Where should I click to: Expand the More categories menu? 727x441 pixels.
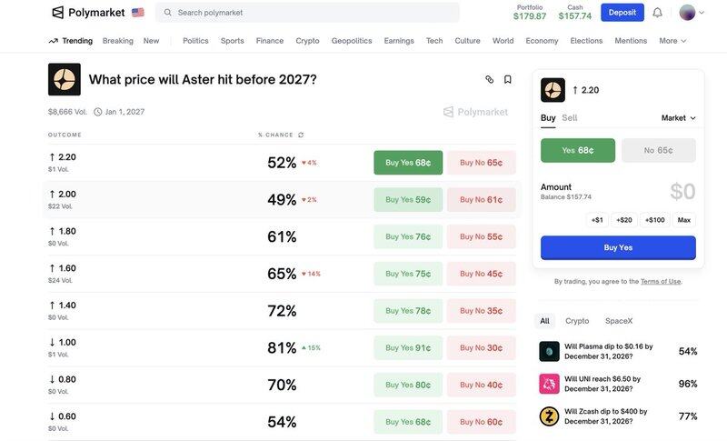coord(672,41)
